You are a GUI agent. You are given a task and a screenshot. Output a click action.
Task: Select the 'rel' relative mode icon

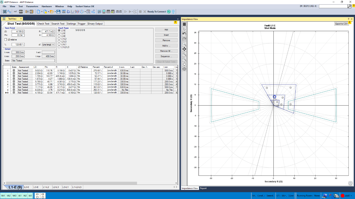pos(15,12)
